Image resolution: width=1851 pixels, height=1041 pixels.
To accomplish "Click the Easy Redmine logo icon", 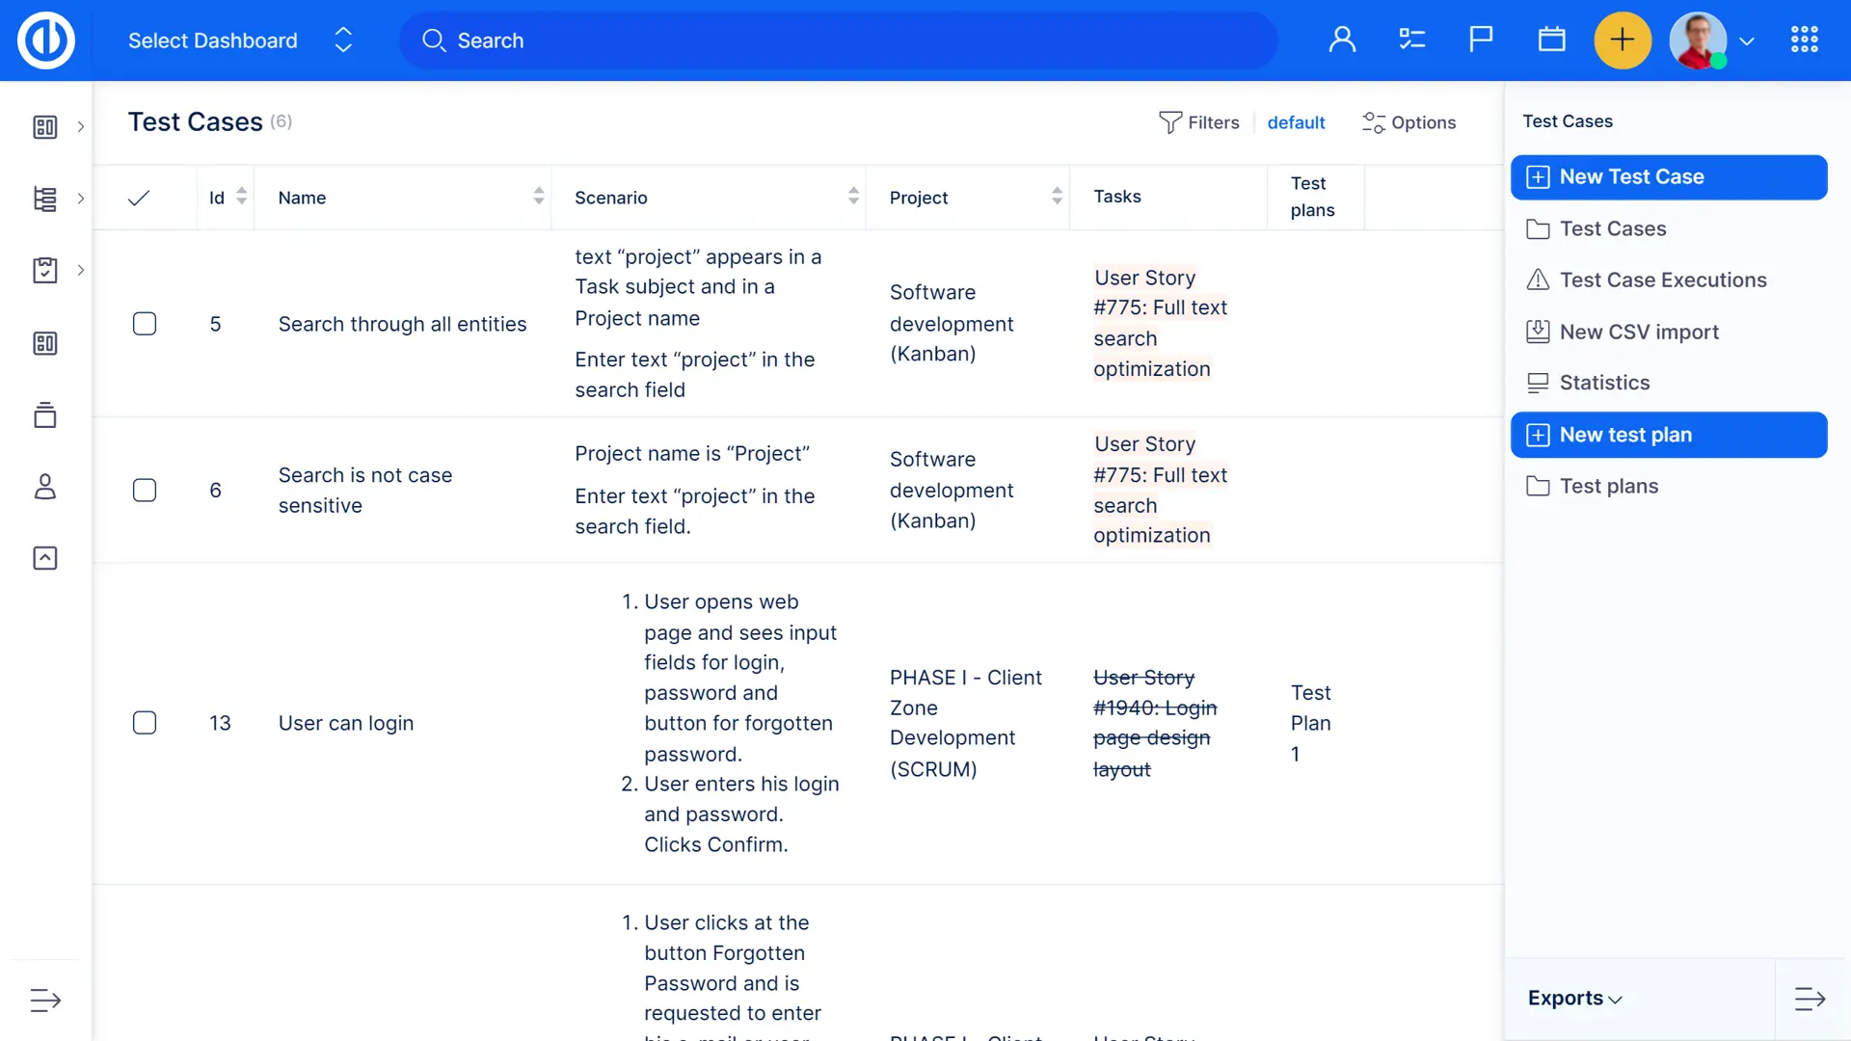I will click(45, 40).
